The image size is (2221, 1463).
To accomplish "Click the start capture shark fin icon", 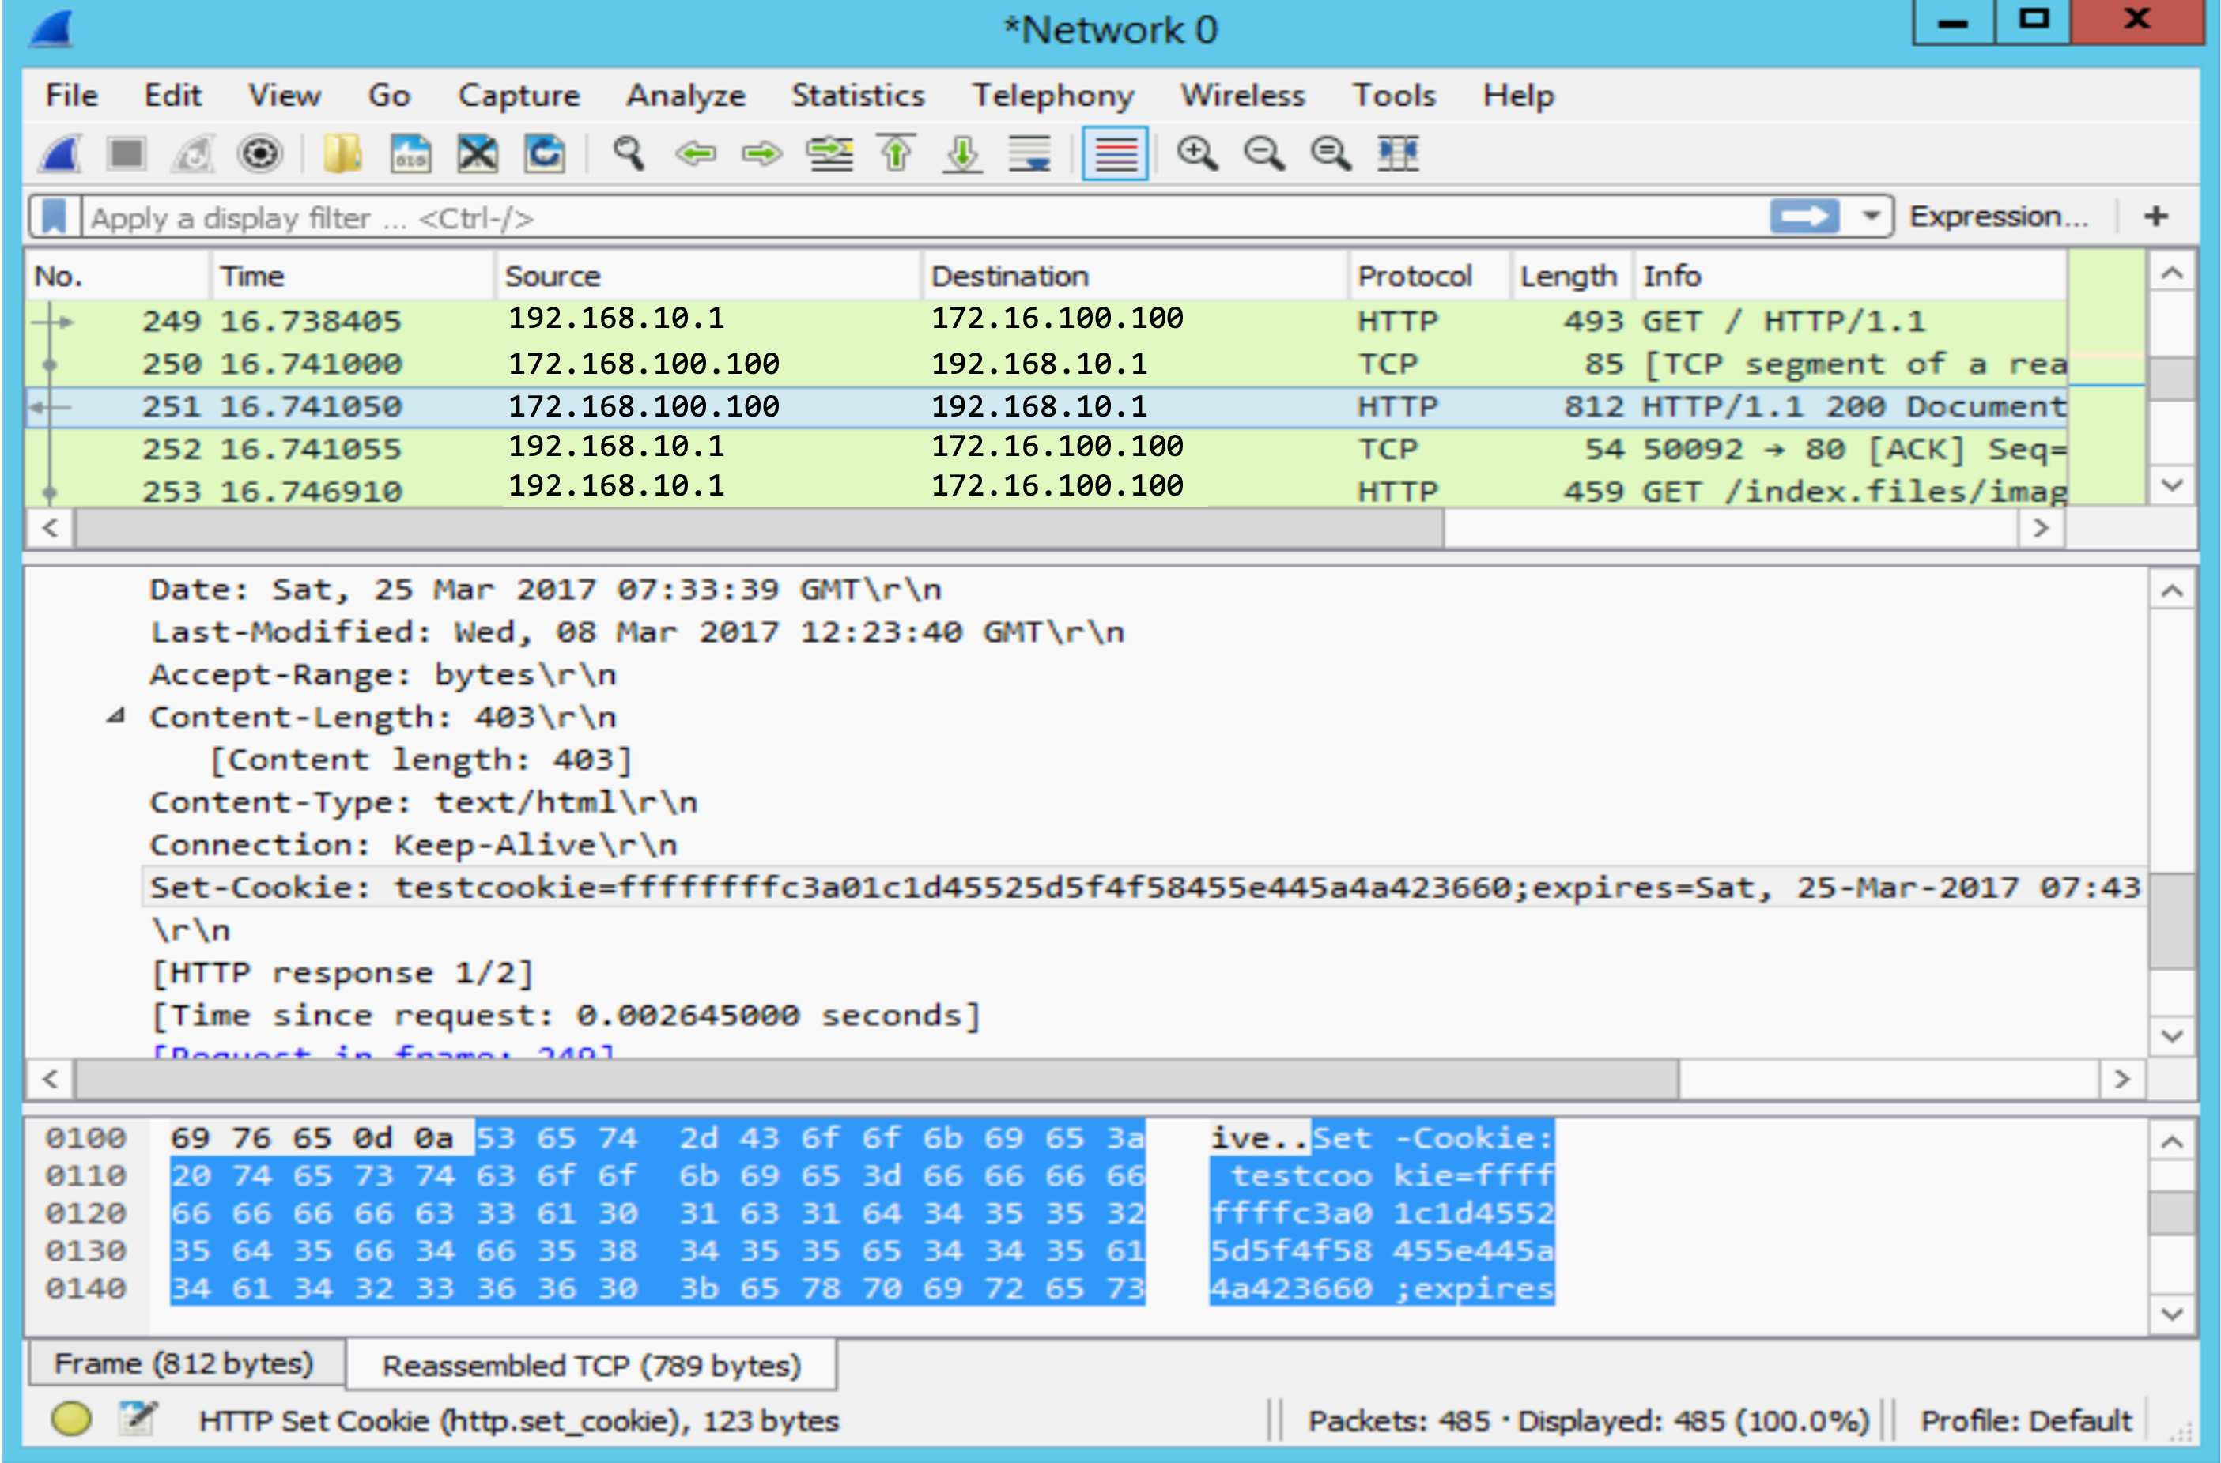I will tap(60, 153).
